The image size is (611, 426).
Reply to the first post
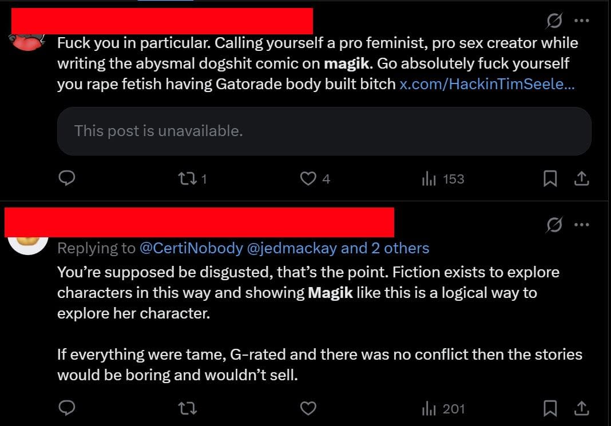[x=68, y=179]
